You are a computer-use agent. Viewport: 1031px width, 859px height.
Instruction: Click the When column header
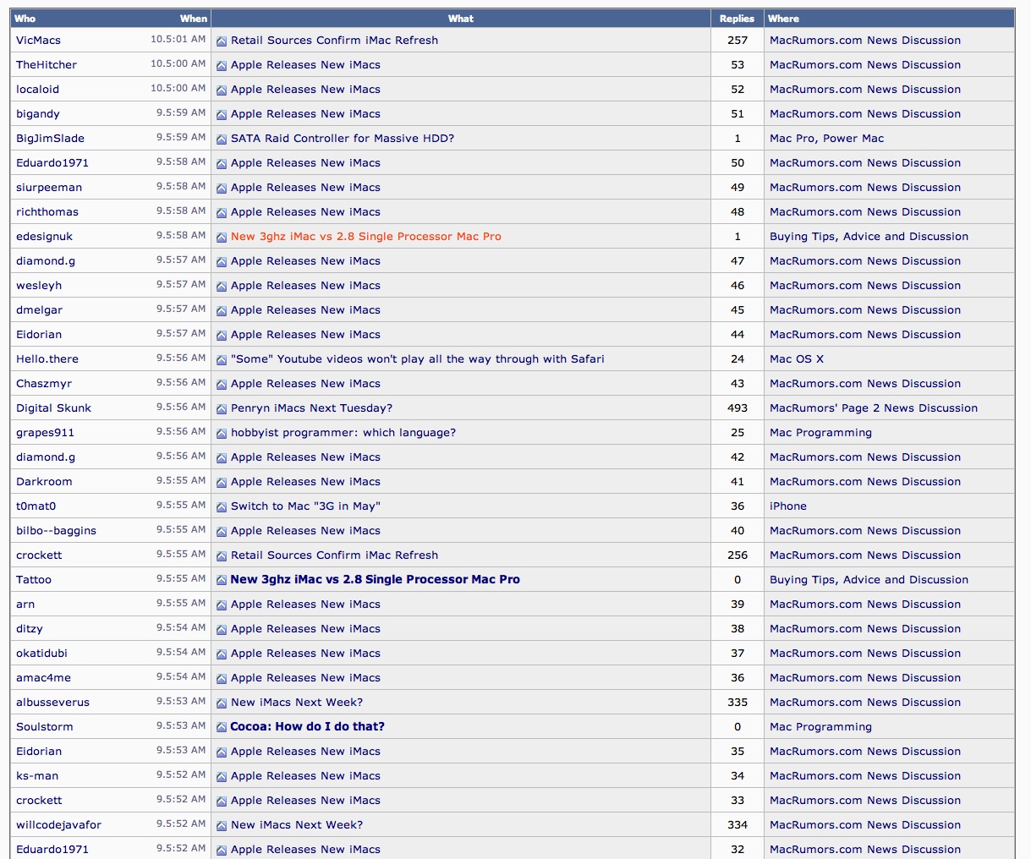click(193, 18)
